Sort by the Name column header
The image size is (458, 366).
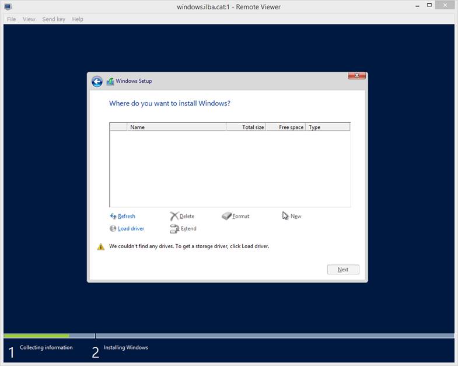click(176, 127)
